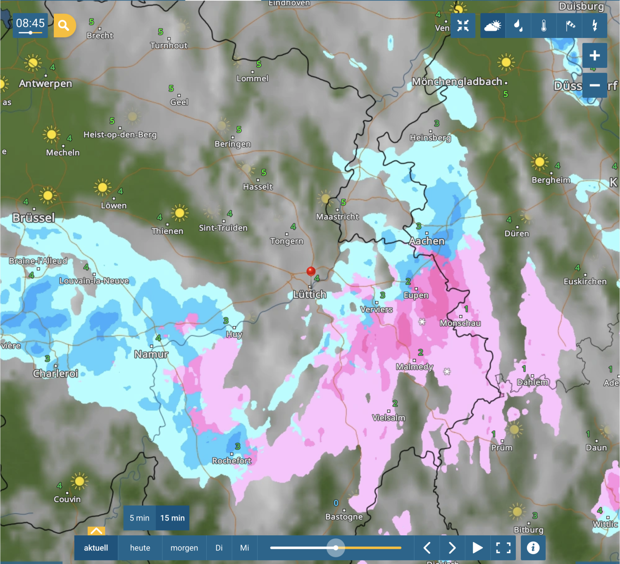Viewport: 620px width, 564px height.
Task: Collapse the map with the shrink arrows icon
Action: pyautogui.click(x=463, y=26)
